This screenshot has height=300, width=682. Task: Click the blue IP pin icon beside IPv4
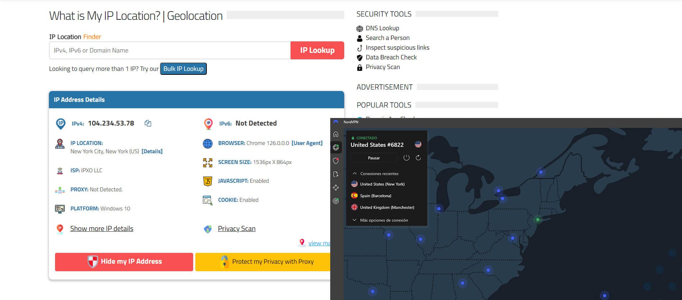(x=61, y=124)
